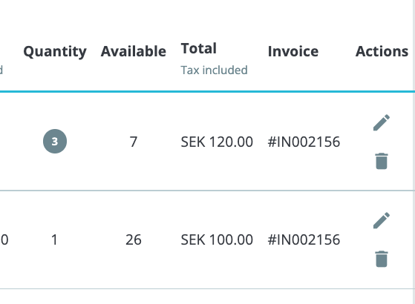Click the quantity badge showing 3
The height and width of the screenshot is (304, 415).
(x=55, y=141)
